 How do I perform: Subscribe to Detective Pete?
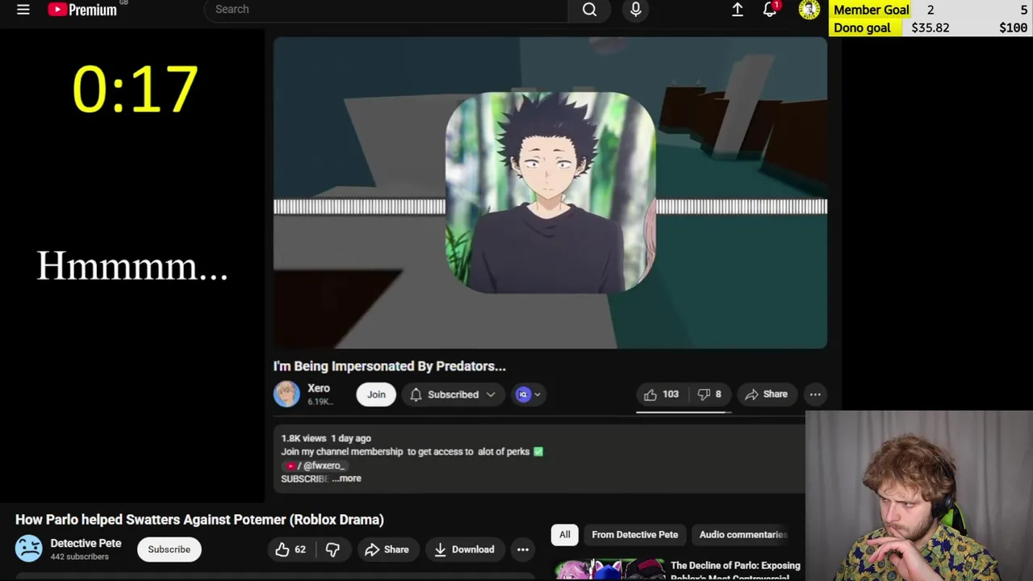(x=169, y=550)
